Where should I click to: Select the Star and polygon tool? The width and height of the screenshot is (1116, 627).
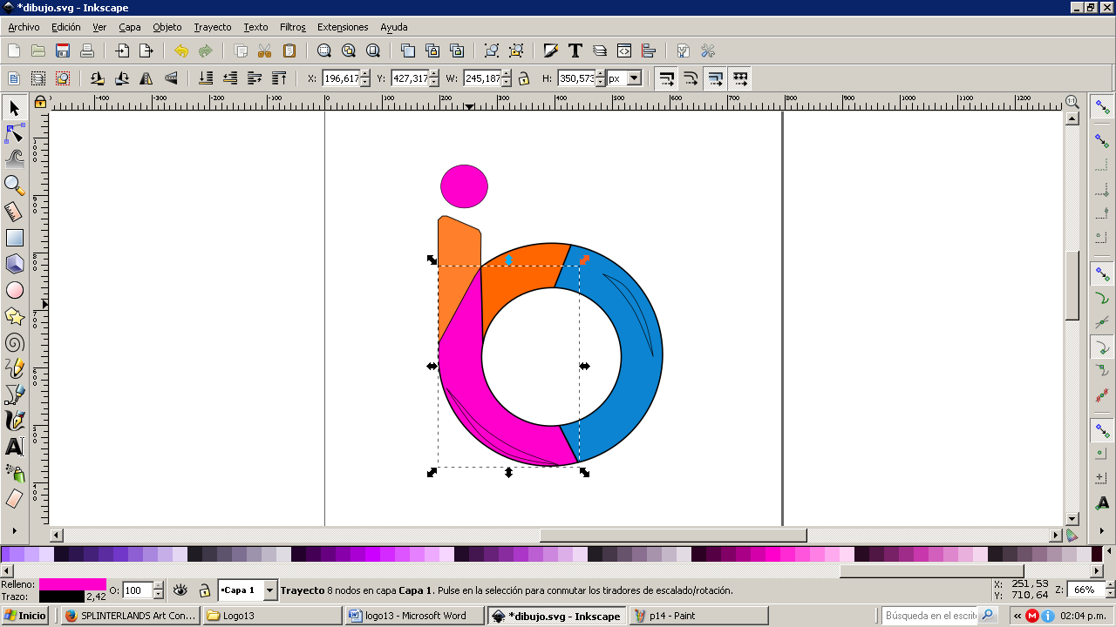[x=14, y=316]
